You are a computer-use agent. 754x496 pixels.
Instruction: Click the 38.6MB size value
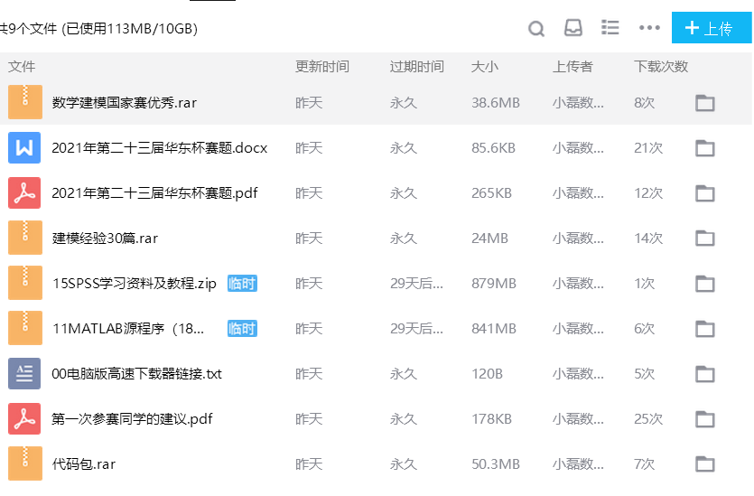coord(496,103)
